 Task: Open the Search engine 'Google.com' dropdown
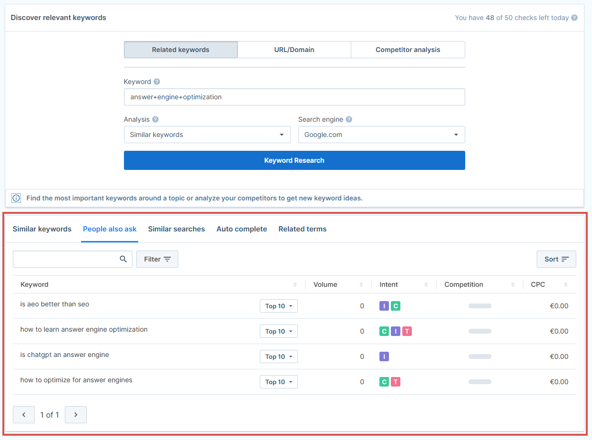[382, 135]
